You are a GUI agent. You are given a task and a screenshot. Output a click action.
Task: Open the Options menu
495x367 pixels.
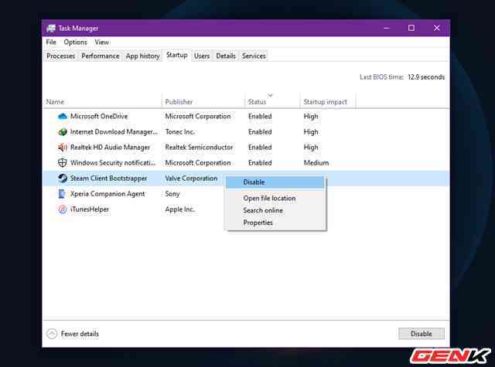coord(75,42)
